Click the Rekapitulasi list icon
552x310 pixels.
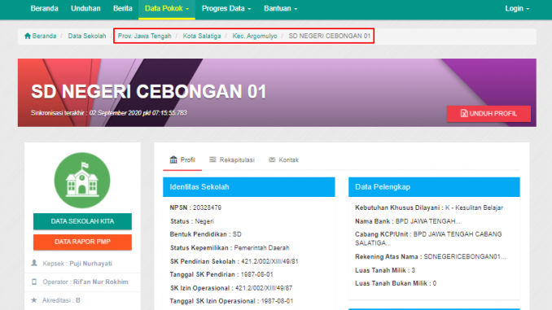pyautogui.click(x=212, y=159)
